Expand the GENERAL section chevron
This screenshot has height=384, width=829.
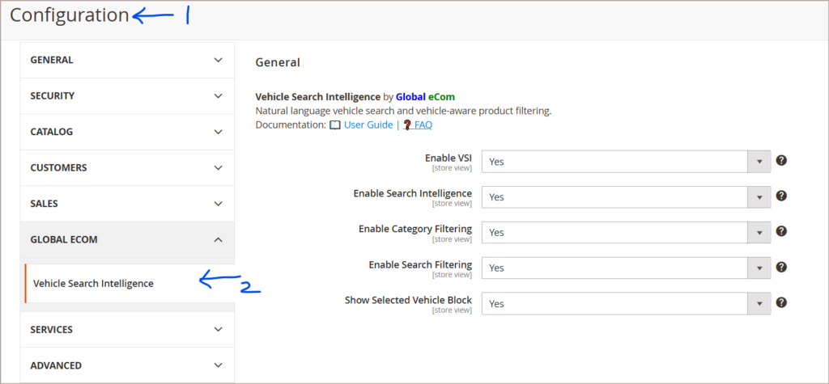point(219,60)
